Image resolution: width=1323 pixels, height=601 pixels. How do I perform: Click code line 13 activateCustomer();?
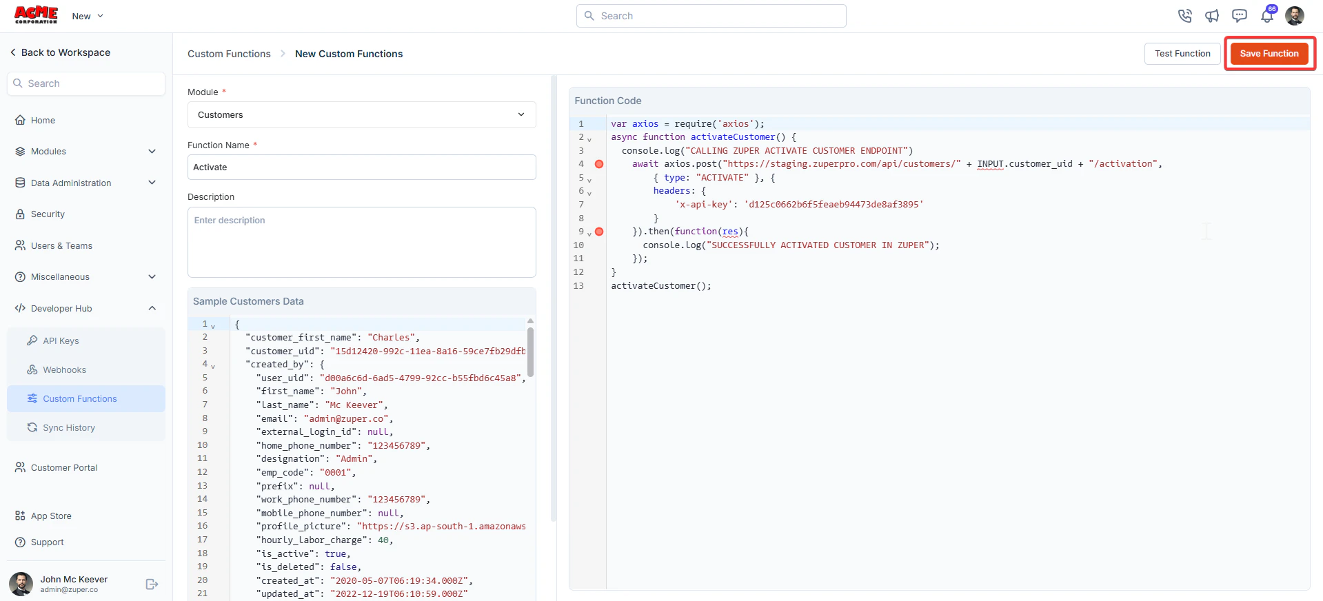coord(660,285)
